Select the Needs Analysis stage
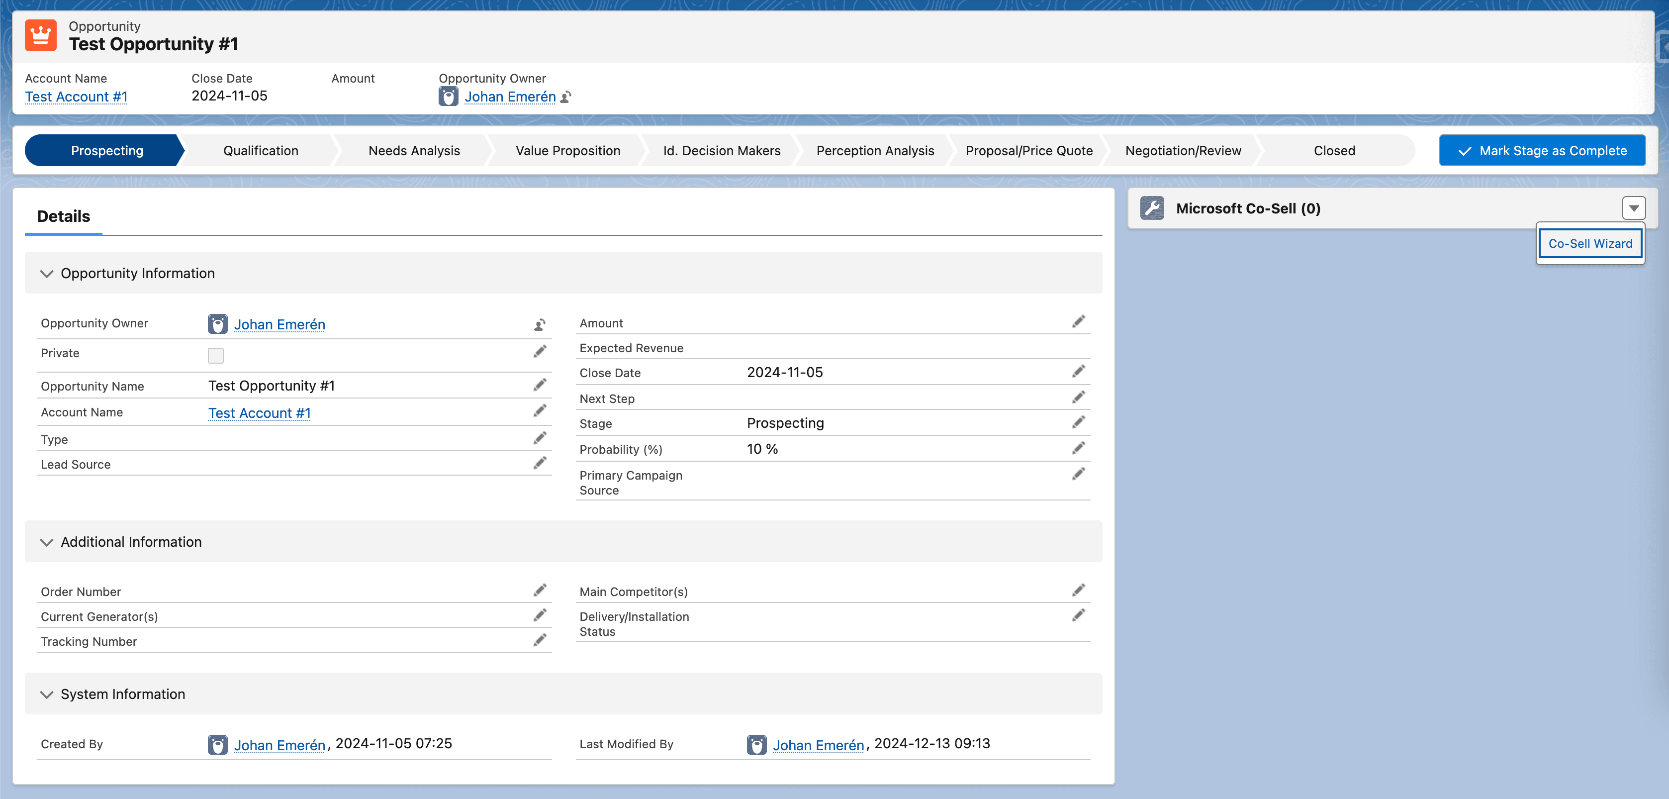Viewport: 1669px width, 799px height. coord(414,150)
